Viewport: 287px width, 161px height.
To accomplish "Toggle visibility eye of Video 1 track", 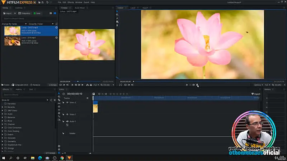I will click(x=67, y=114).
